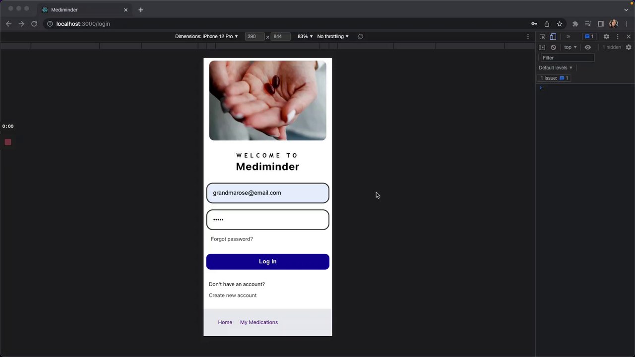Open the 83% zoom dropdown
This screenshot has width=635, height=357.
coord(305,37)
